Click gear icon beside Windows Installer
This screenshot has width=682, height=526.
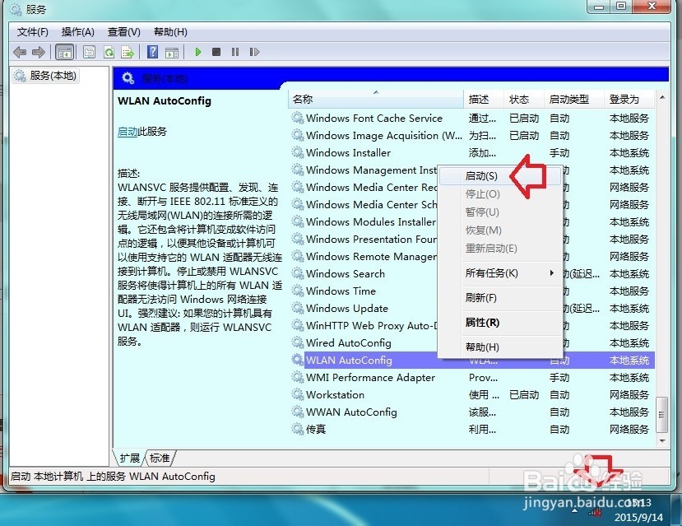298,152
